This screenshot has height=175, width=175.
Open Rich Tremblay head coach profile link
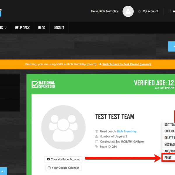pos(127,131)
